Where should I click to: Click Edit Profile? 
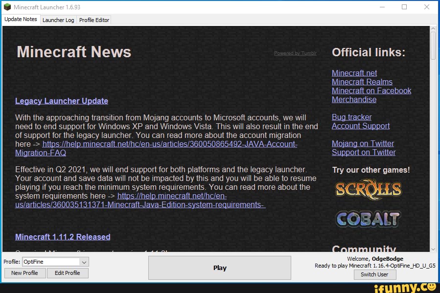click(68, 273)
